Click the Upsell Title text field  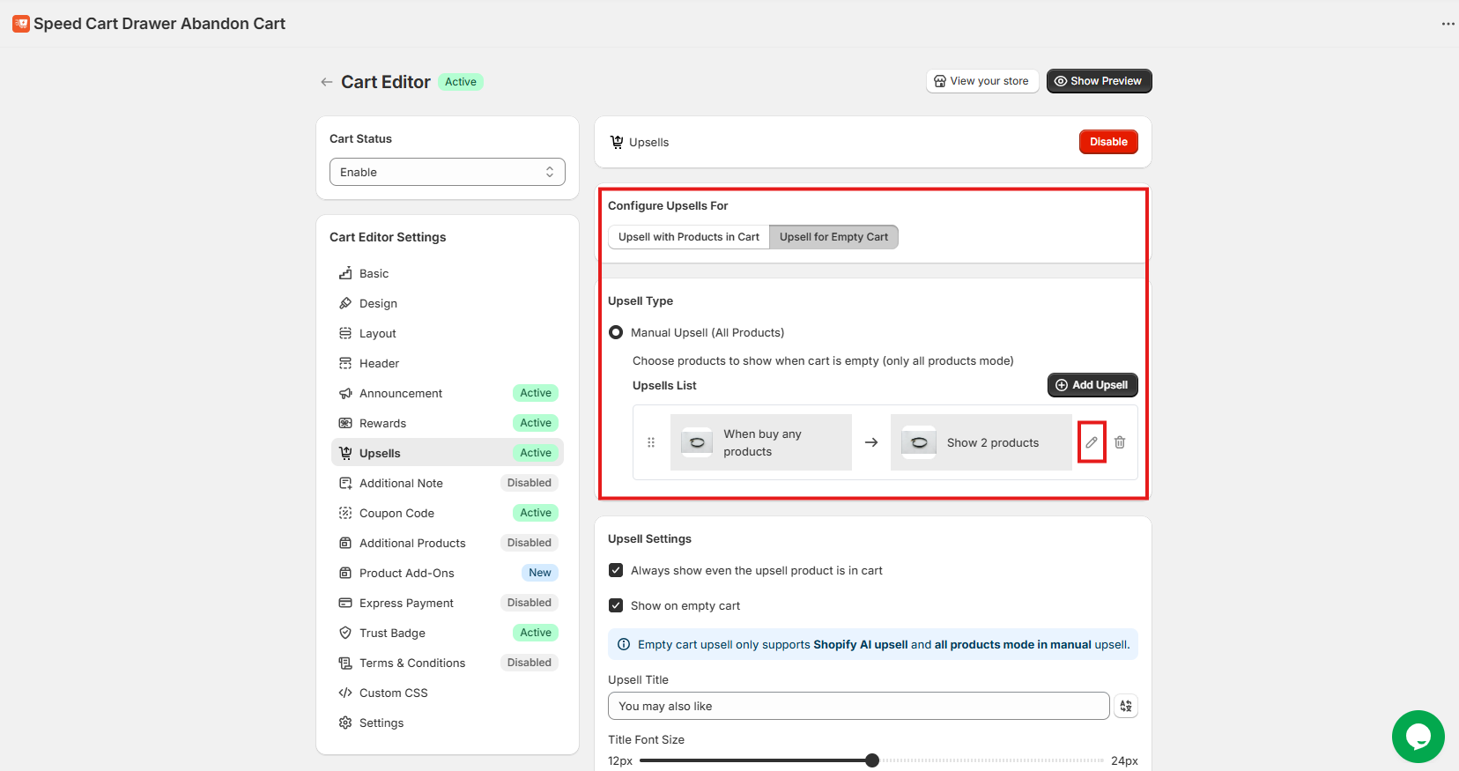coord(858,706)
